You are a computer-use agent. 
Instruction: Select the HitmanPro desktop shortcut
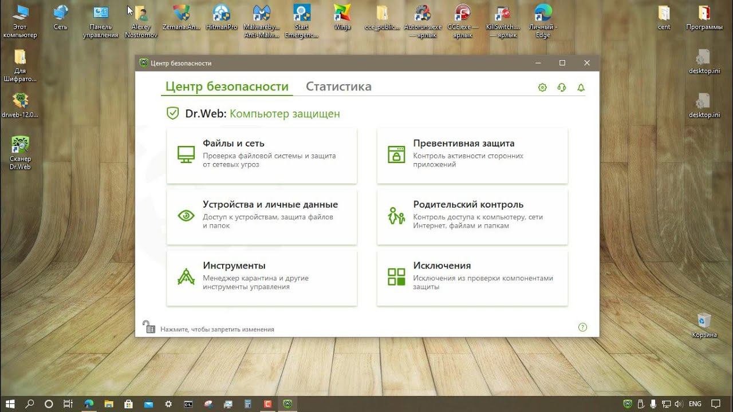tap(221, 18)
